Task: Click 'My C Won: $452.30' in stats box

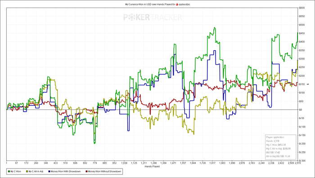Action: coord(276,145)
